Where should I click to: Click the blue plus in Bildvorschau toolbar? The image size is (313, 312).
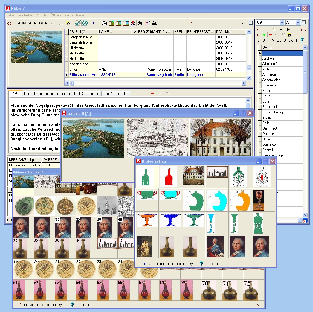pyautogui.click(x=144, y=264)
